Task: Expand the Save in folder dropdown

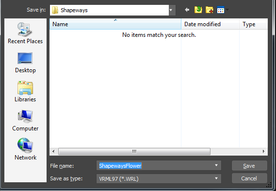Action: pyautogui.click(x=172, y=10)
